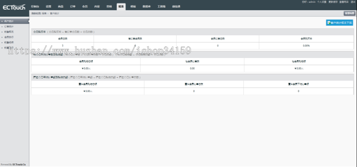Screen dimensions: 357x167
Task: Click the 匿名会员平均订单额 column header
Action: click(x=298, y=84)
